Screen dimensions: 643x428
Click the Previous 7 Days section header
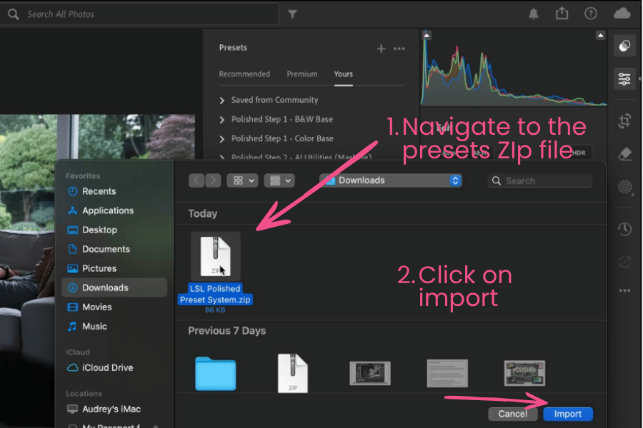click(x=226, y=331)
